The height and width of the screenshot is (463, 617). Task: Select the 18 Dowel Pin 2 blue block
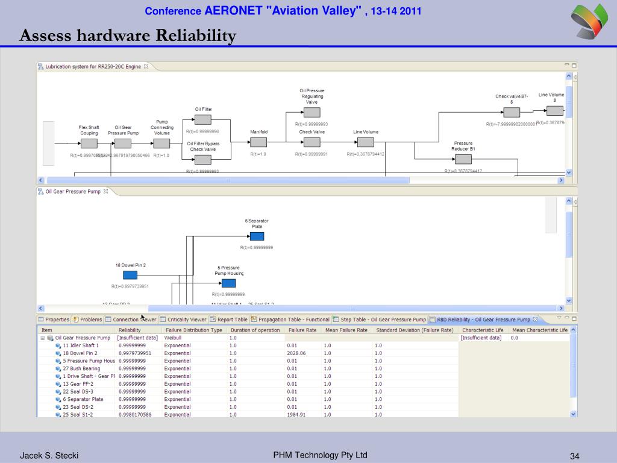[130, 275]
